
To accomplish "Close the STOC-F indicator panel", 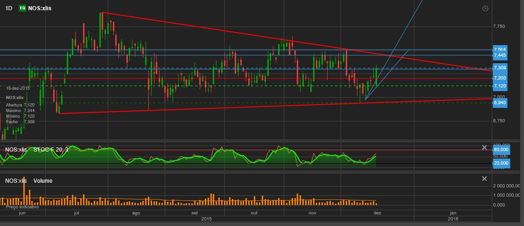I will (x=484, y=147).
